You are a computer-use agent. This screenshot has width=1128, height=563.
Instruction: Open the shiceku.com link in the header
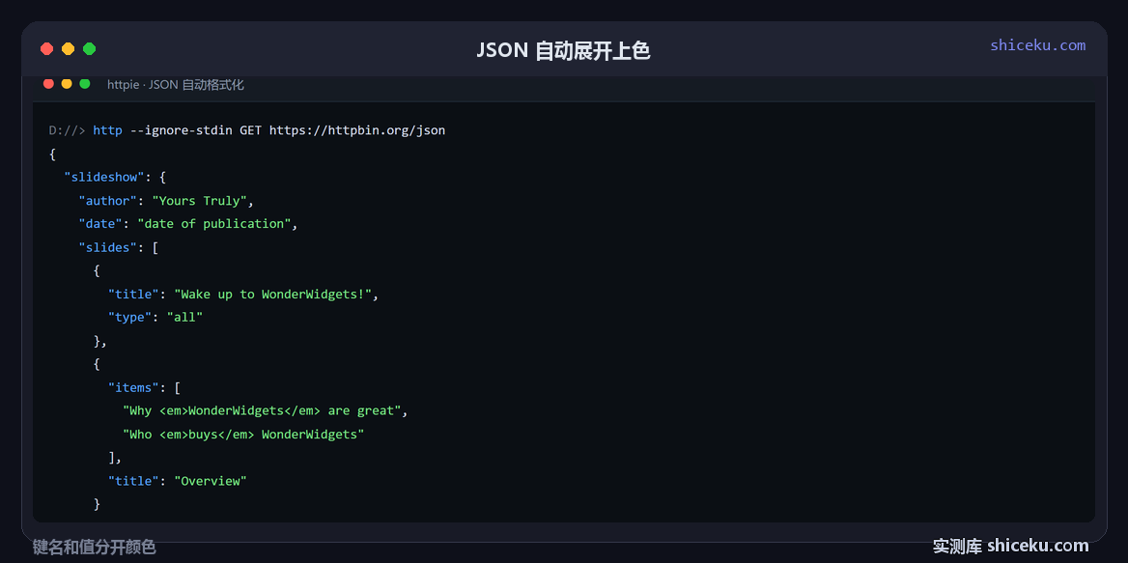pos(1037,45)
